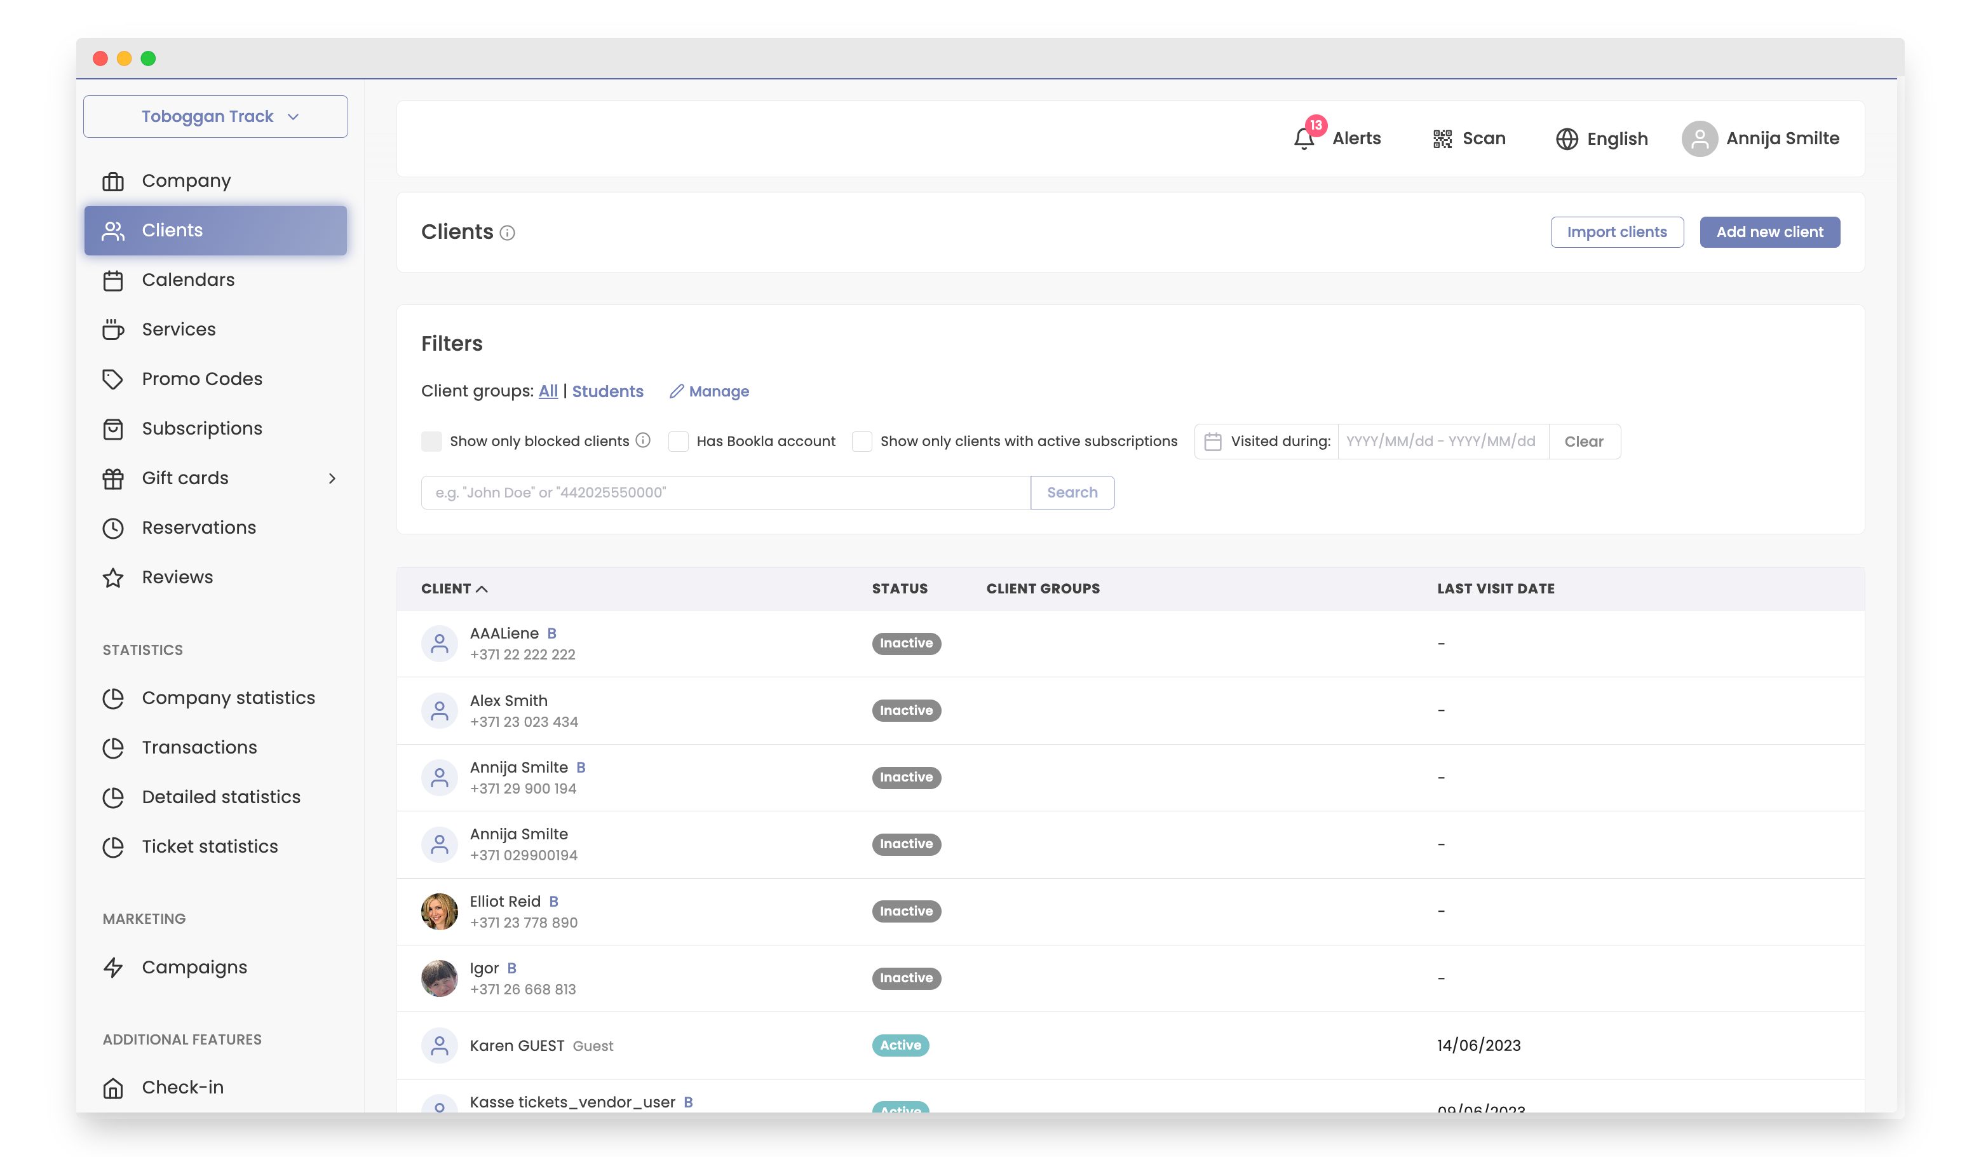Open the Toboggan Track company dropdown
This screenshot has height=1157, width=1981.
(x=215, y=116)
